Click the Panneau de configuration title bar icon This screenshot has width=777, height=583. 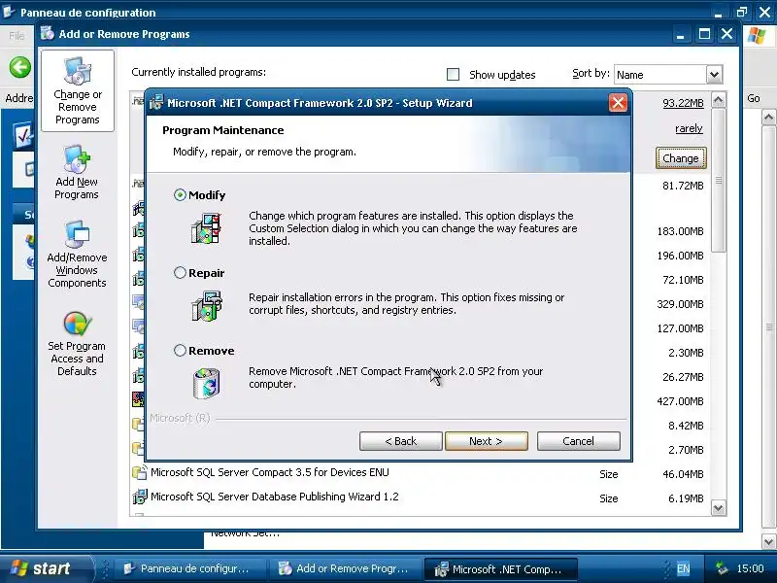(9, 11)
